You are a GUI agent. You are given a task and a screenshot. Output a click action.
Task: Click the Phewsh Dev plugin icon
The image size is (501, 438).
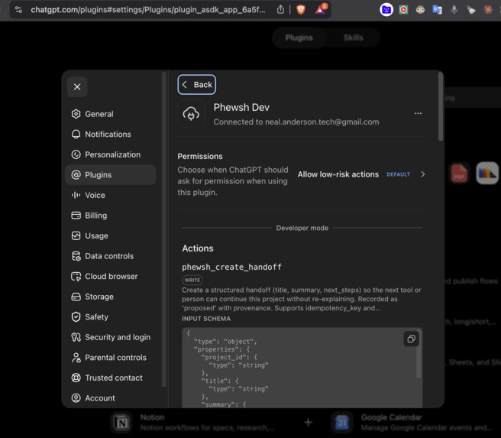pyautogui.click(x=191, y=113)
